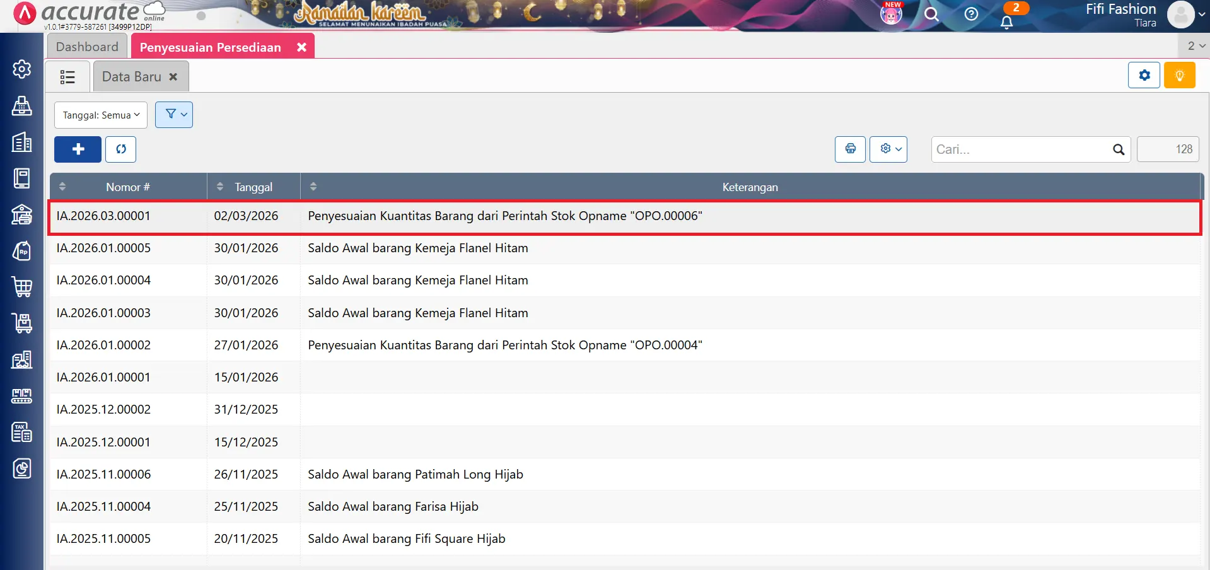Open global search from the top bar

tap(932, 15)
